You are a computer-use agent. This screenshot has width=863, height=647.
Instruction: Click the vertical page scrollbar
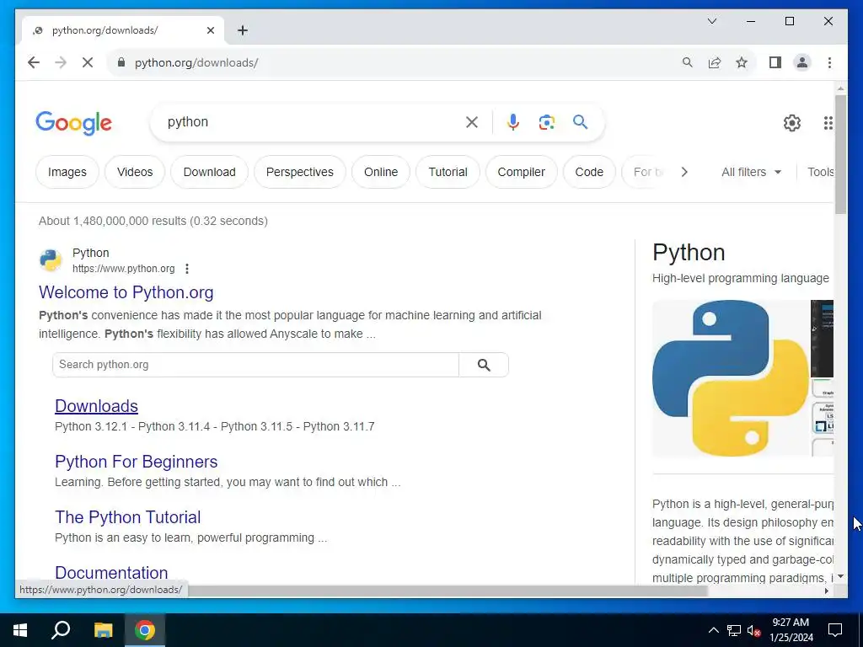pyautogui.click(x=840, y=154)
